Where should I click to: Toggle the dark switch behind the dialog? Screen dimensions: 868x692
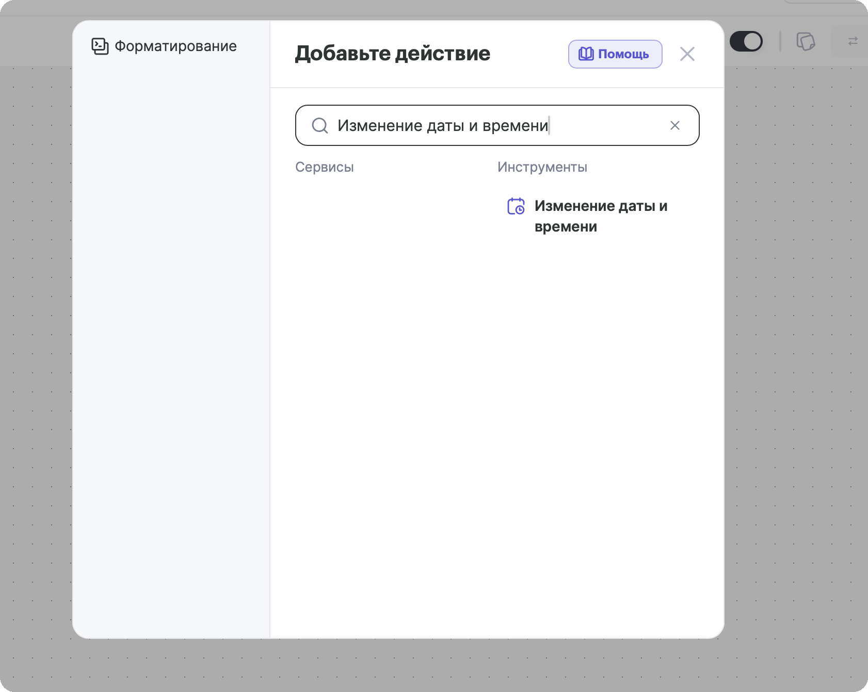click(x=746, y=41)
